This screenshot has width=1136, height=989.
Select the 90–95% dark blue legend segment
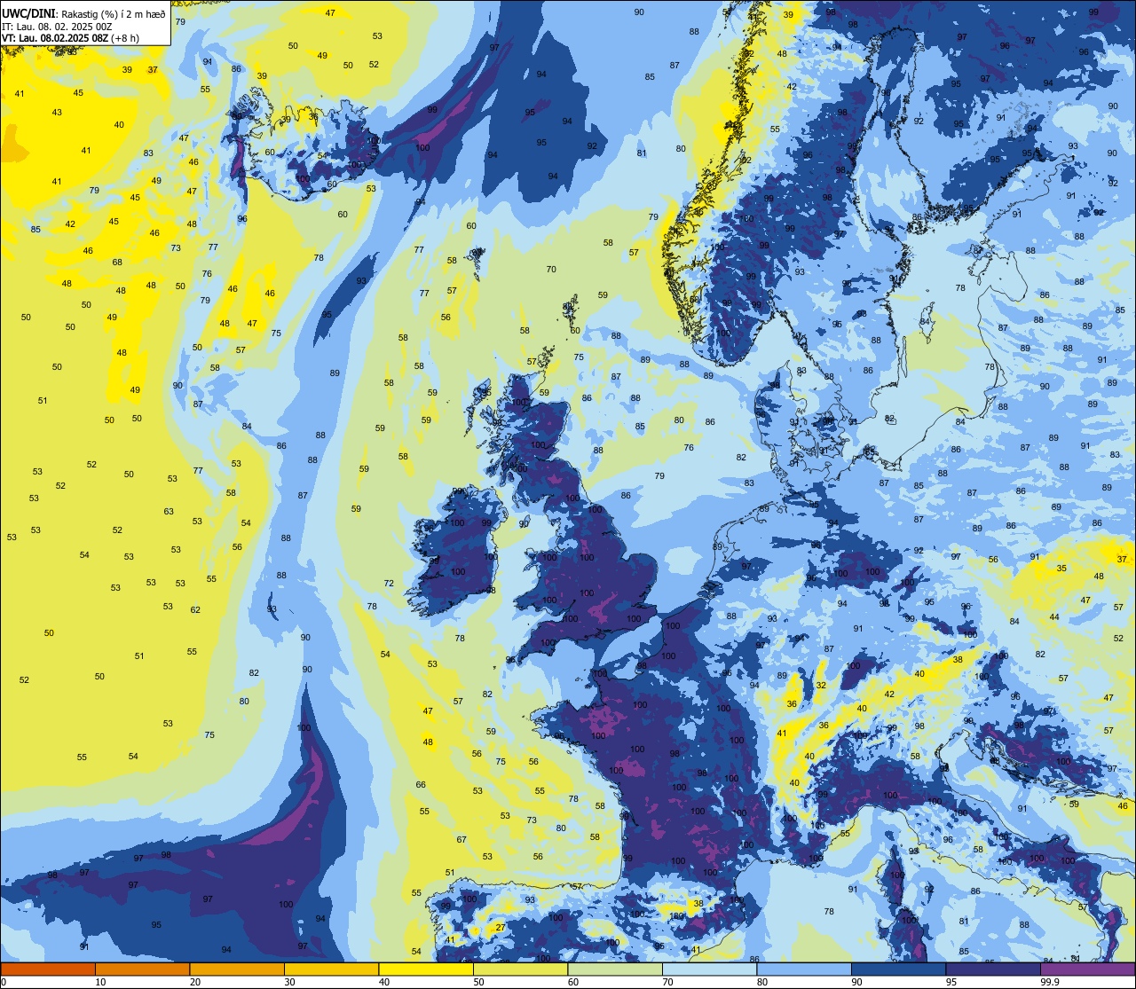click(x=898, y=969)
